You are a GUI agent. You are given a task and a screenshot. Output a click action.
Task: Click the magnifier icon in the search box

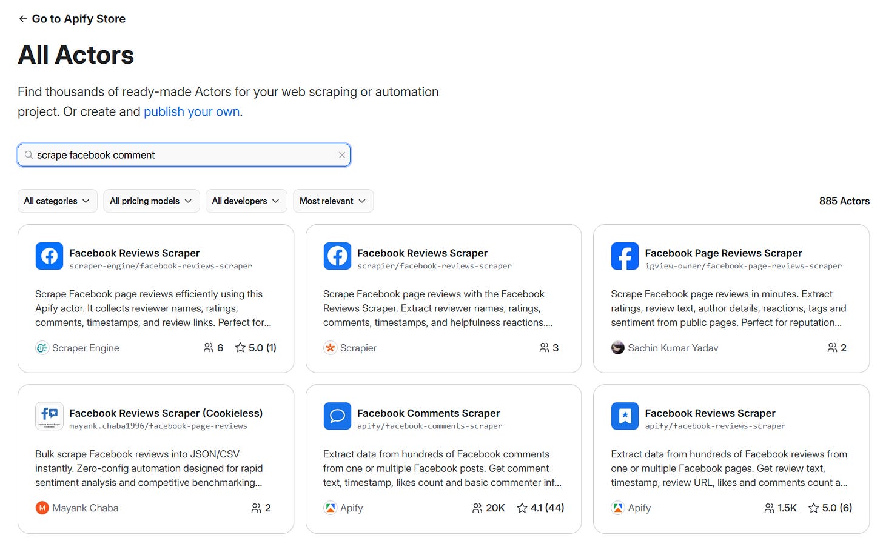(x=29, y=155)
